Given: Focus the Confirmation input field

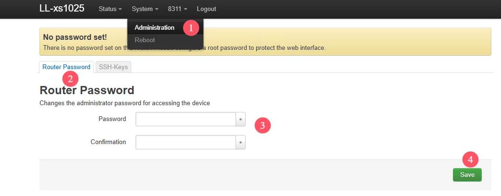Looking at the screenshot, I should (x=186, y=142).
